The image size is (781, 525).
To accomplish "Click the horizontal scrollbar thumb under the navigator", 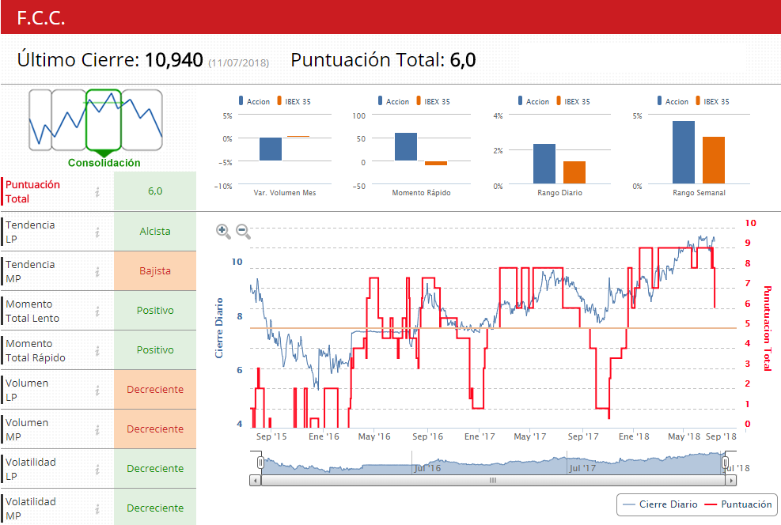I will (493, 481).
